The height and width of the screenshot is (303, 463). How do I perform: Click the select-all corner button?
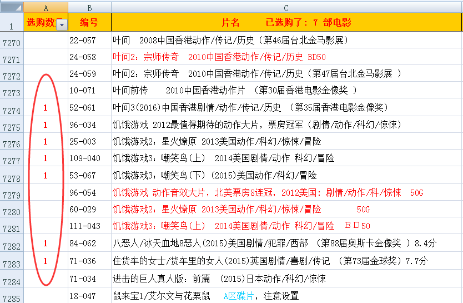(12, 8)
